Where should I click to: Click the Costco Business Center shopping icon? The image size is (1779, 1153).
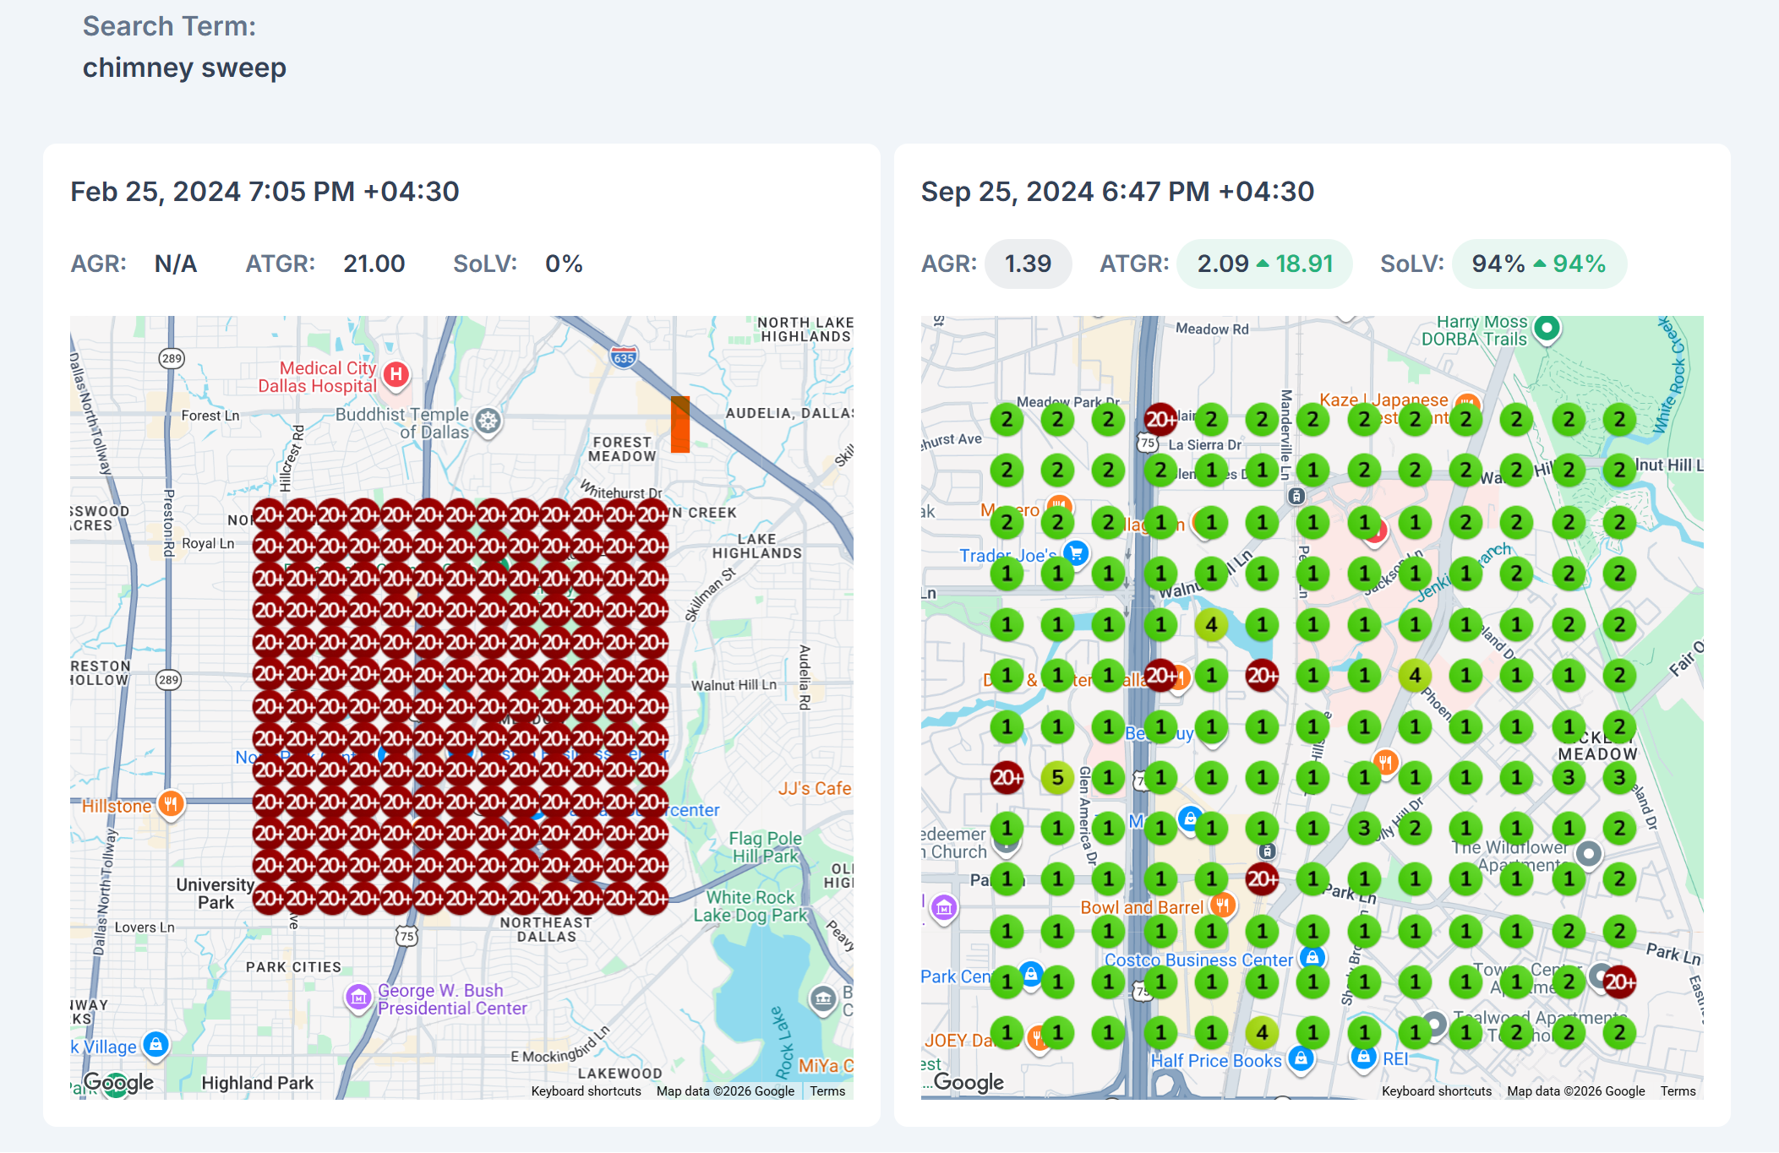coord(1312,958)
